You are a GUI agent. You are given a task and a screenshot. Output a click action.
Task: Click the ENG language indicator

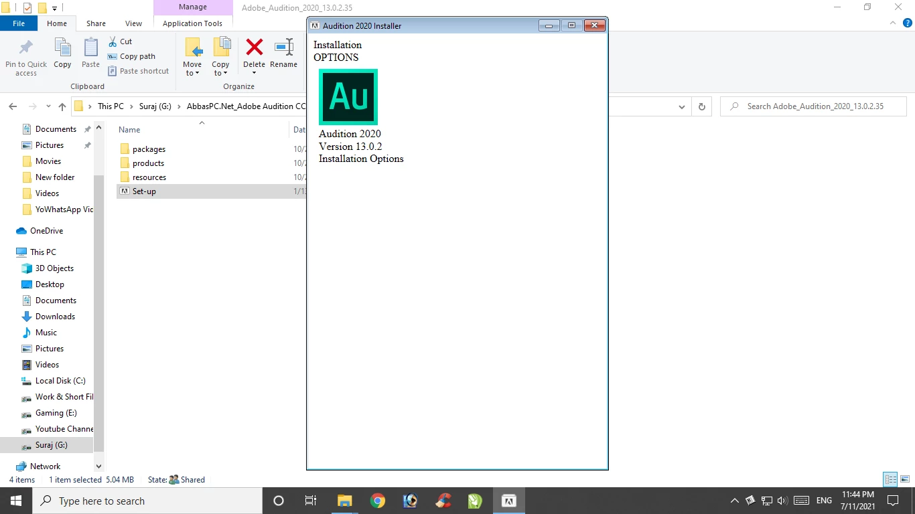click(824, 501)
